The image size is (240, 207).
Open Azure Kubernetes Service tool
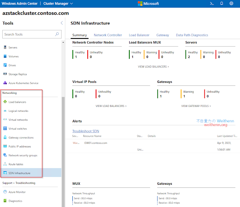point(23,83)
